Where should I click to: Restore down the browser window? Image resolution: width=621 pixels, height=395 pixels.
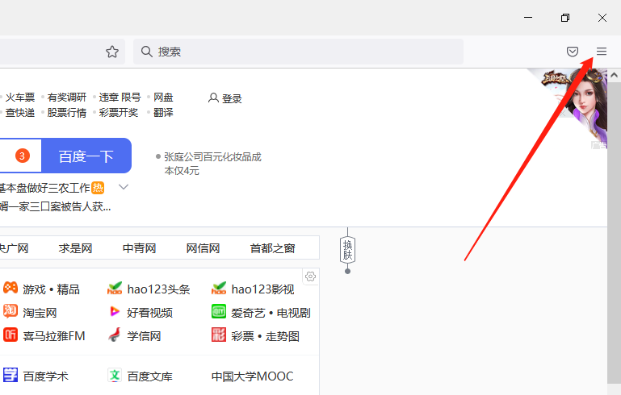tap(565, 18)
